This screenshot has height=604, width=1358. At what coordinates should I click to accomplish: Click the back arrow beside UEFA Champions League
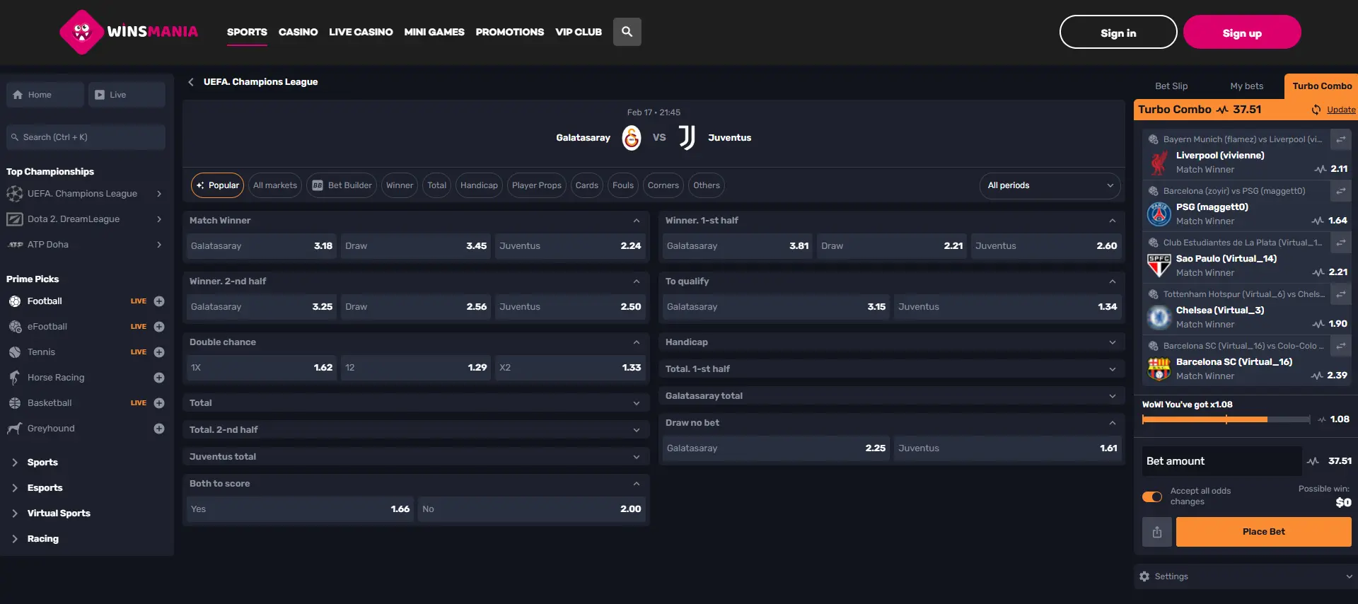pos(191,82)
